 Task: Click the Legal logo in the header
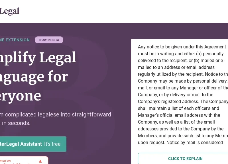(9, 11)
